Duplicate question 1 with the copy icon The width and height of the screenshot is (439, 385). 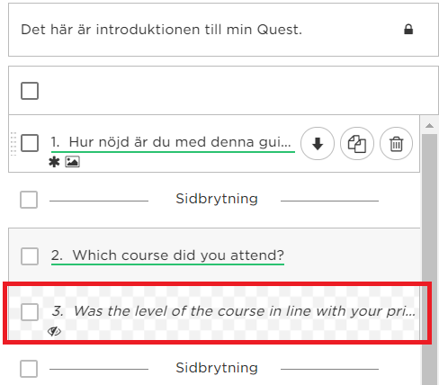[357, 144]
